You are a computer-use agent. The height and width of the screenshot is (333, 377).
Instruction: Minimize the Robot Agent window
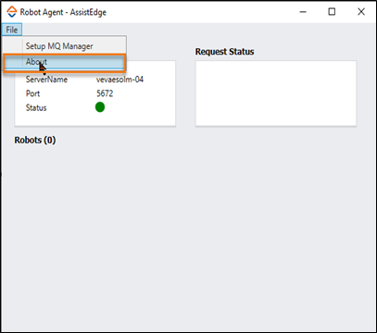pyautogui.click(x=303, y=12)
